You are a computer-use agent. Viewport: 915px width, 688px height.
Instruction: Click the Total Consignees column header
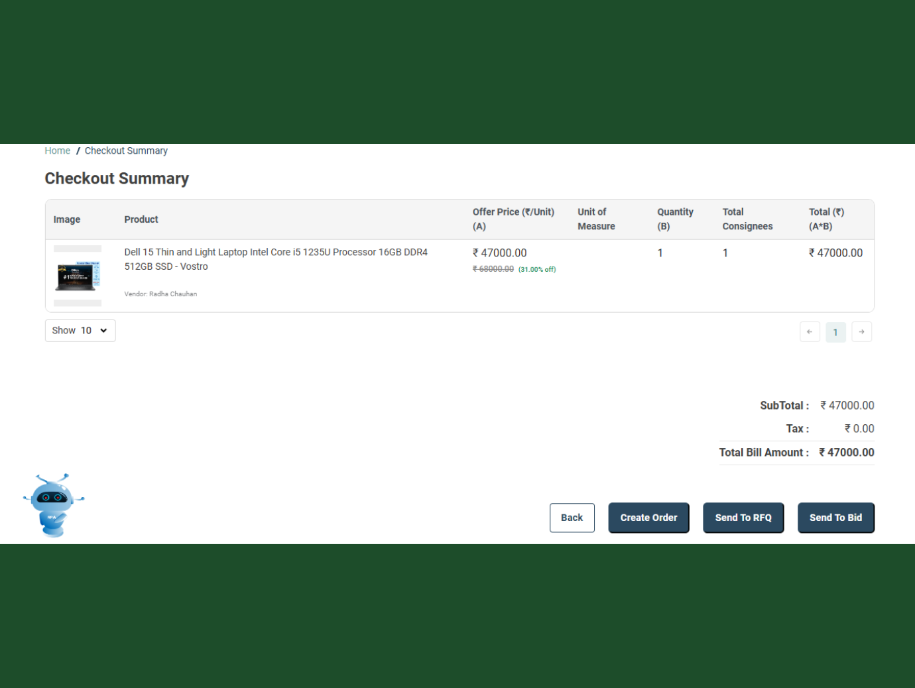pyautogui.click(x=747, y=219)
